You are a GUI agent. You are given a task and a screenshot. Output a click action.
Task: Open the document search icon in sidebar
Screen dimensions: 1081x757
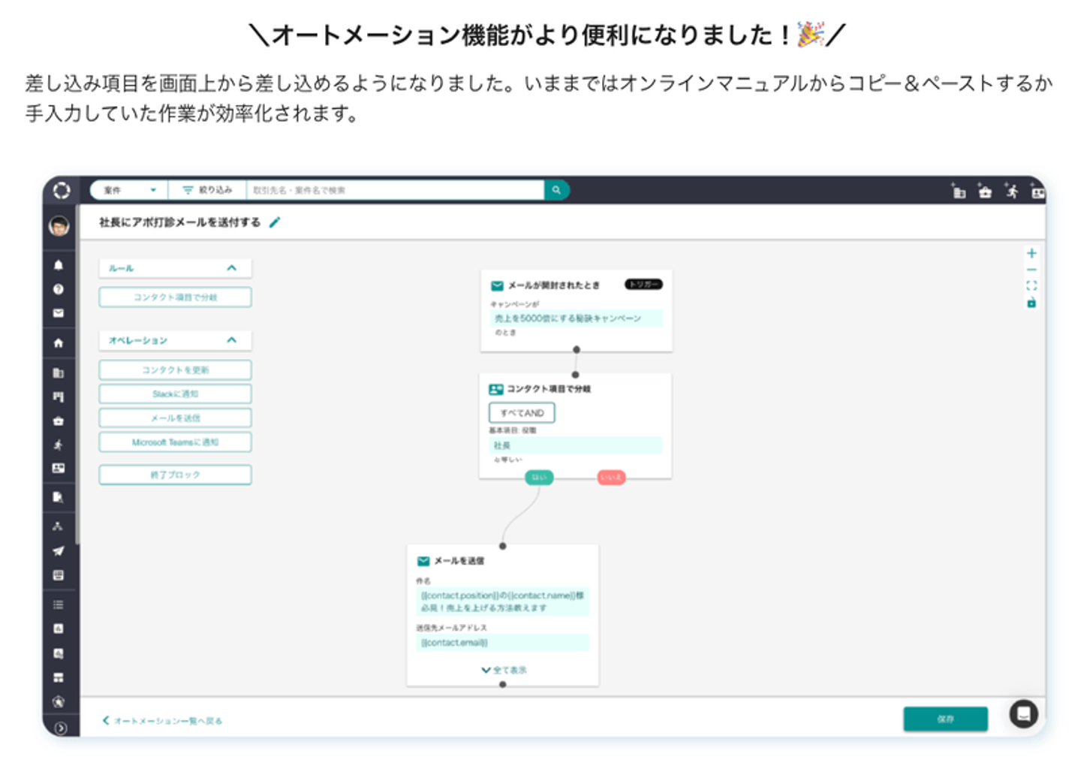(x=59, y=497)
